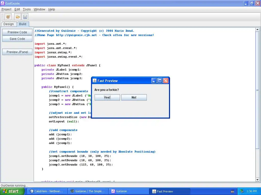Open the Window menu
This screenshot has height=195, width=261.
click(x=40, y=9)
